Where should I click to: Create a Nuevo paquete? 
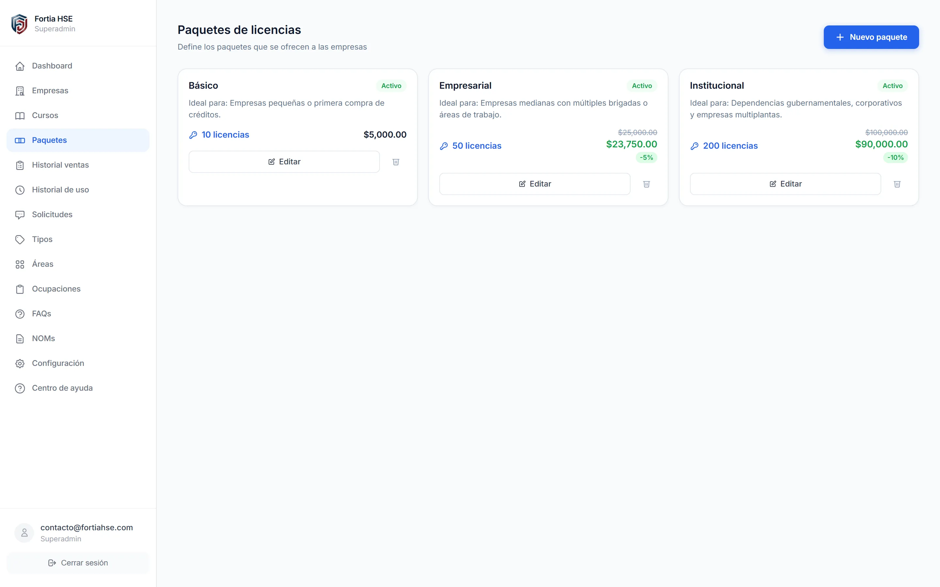871,37
